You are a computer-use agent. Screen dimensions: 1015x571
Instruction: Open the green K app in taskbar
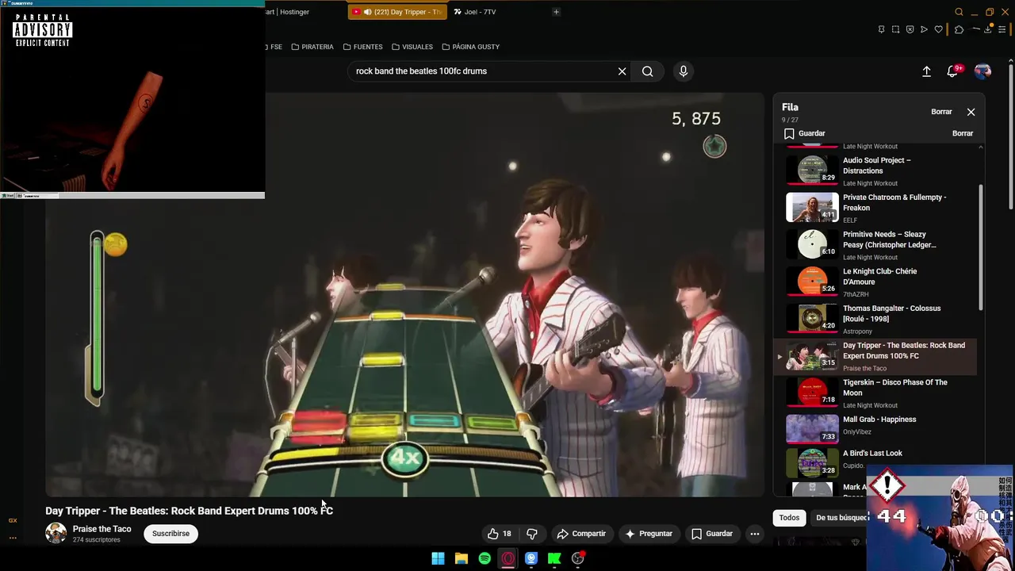[554, 558]
